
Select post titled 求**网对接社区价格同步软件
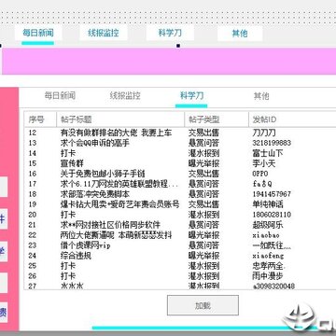[x=110, y=225]
